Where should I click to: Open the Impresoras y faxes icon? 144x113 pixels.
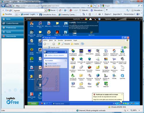pyautogui.click(x=114, y=69)
